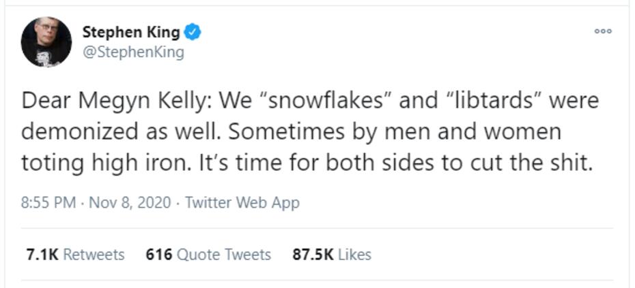
Task: Open the three-dot more options menu
Action: coord(603,31)
